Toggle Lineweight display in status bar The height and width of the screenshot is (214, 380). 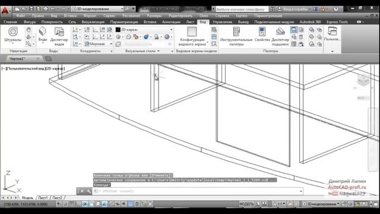click(124, 204)
